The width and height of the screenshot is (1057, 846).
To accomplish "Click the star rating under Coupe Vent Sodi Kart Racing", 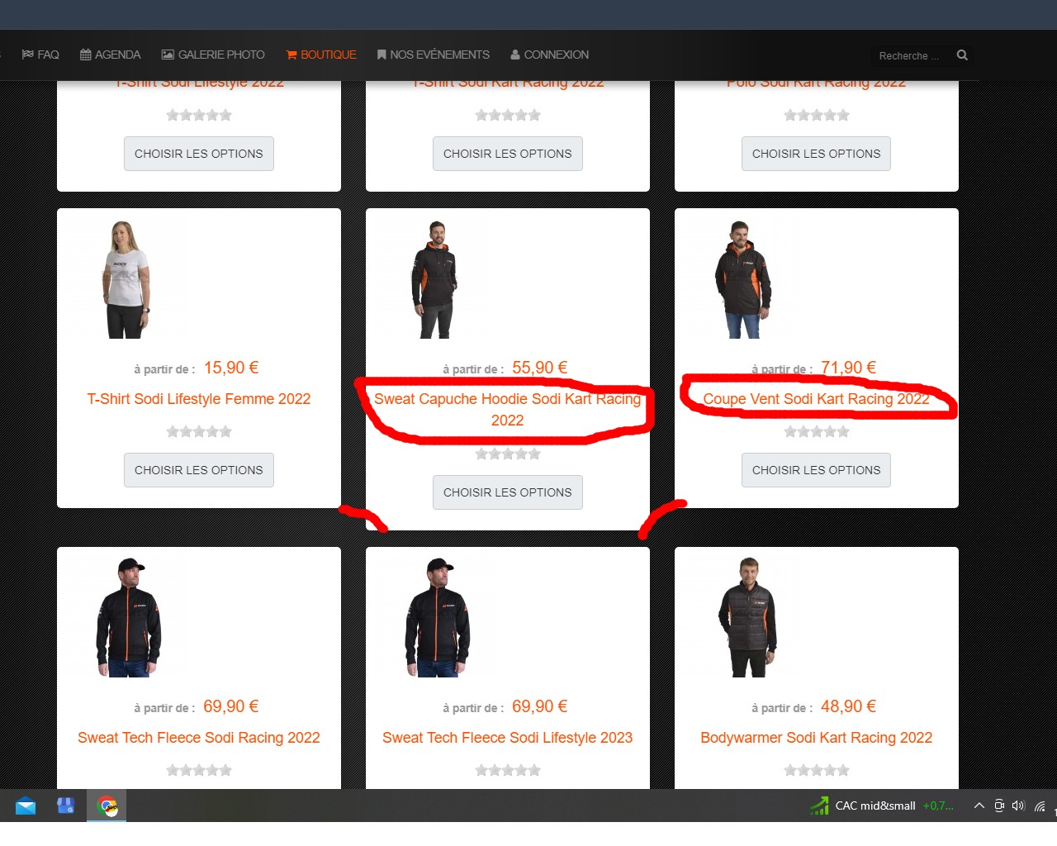I will 817,431.
